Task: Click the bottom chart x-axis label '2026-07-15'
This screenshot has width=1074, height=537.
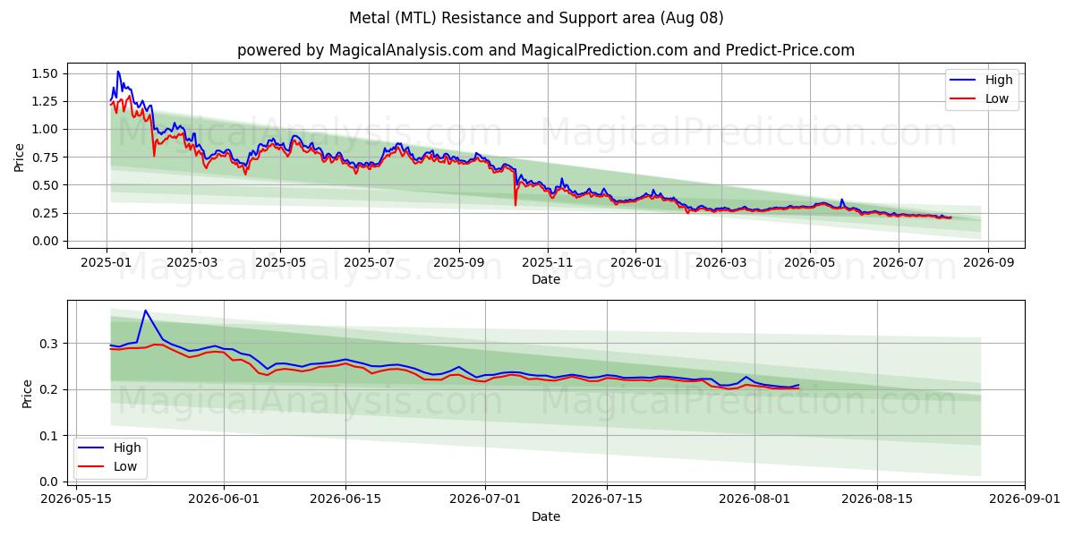Action: [607, 499]
